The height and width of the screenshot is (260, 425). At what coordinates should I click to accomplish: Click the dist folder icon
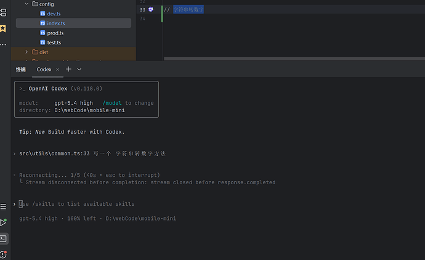tap(35, 52)
